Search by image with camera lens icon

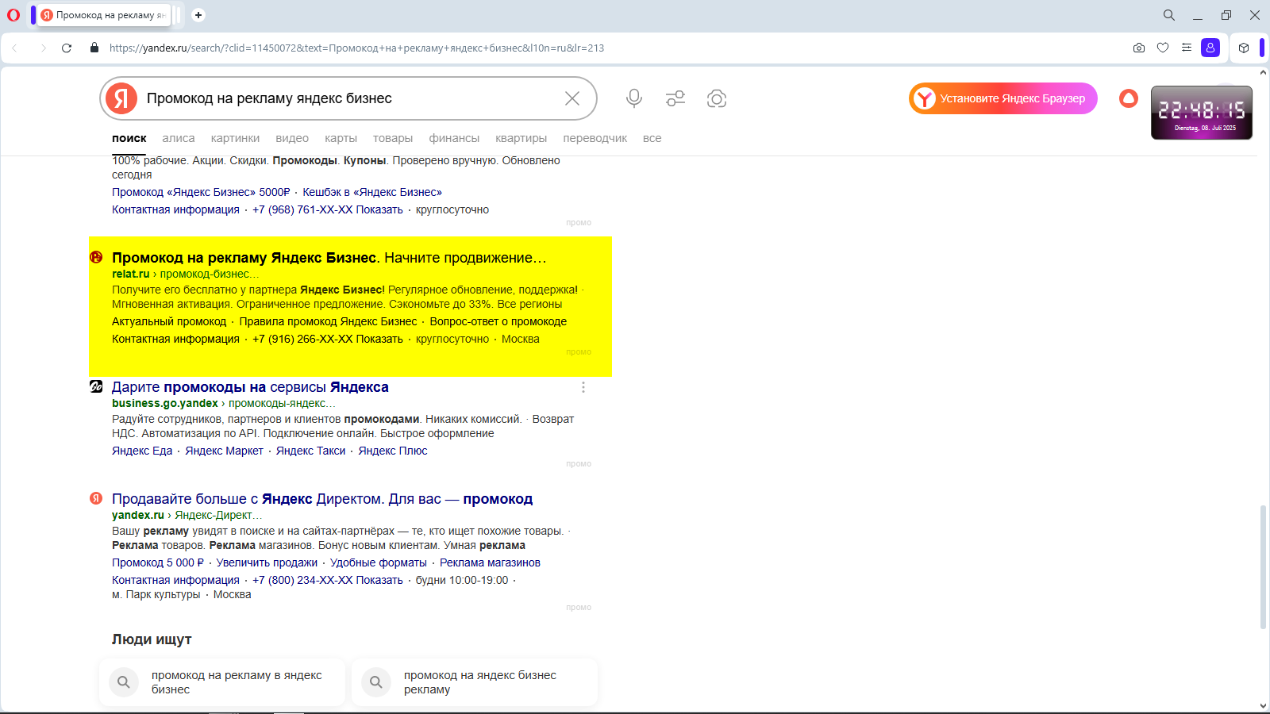pos(717,98)
